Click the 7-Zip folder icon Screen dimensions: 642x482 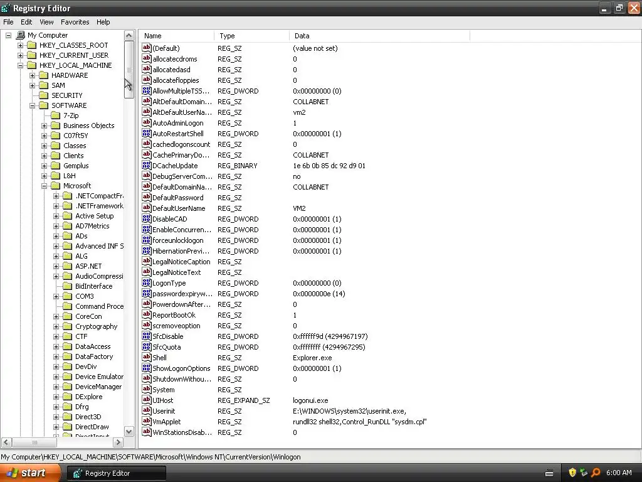(x=56, y=115)
